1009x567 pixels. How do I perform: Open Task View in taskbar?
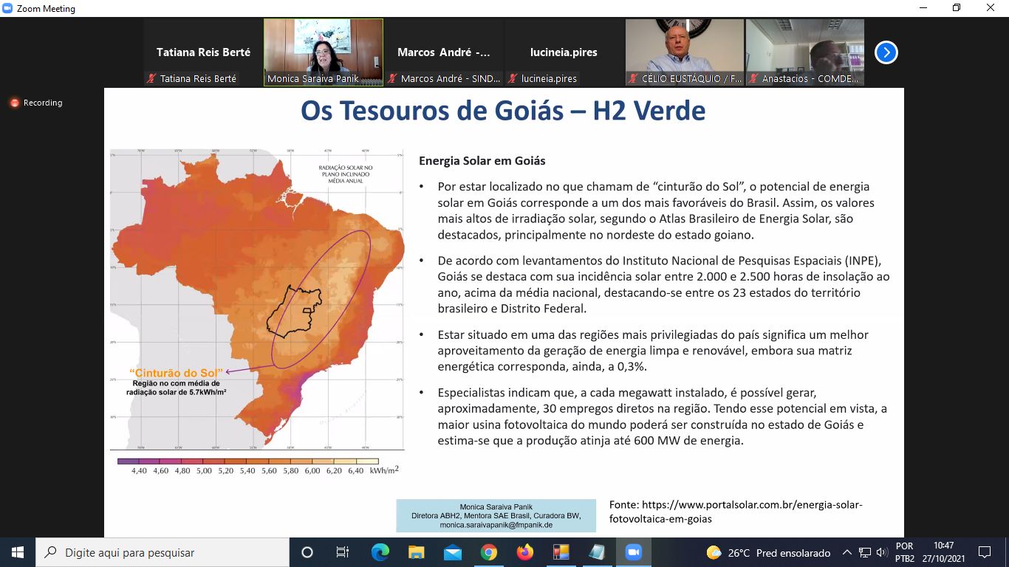343,552
